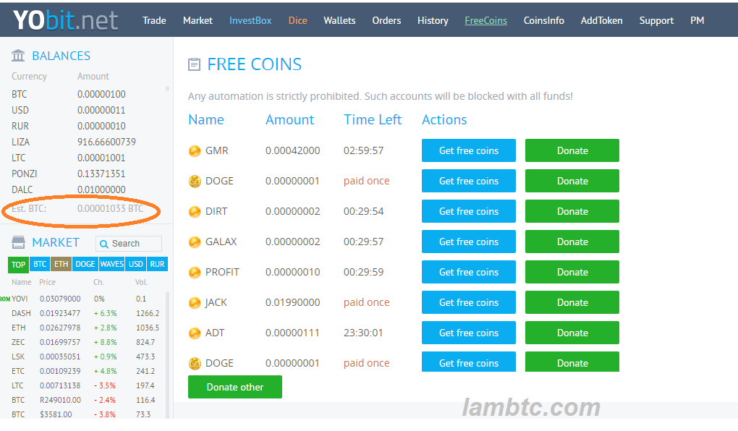
Task: Get free coins for JACK
Action: [469, 302]
